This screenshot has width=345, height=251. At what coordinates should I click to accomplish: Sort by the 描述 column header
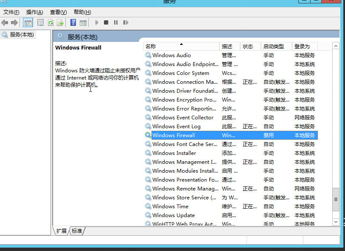click(230, 47)
